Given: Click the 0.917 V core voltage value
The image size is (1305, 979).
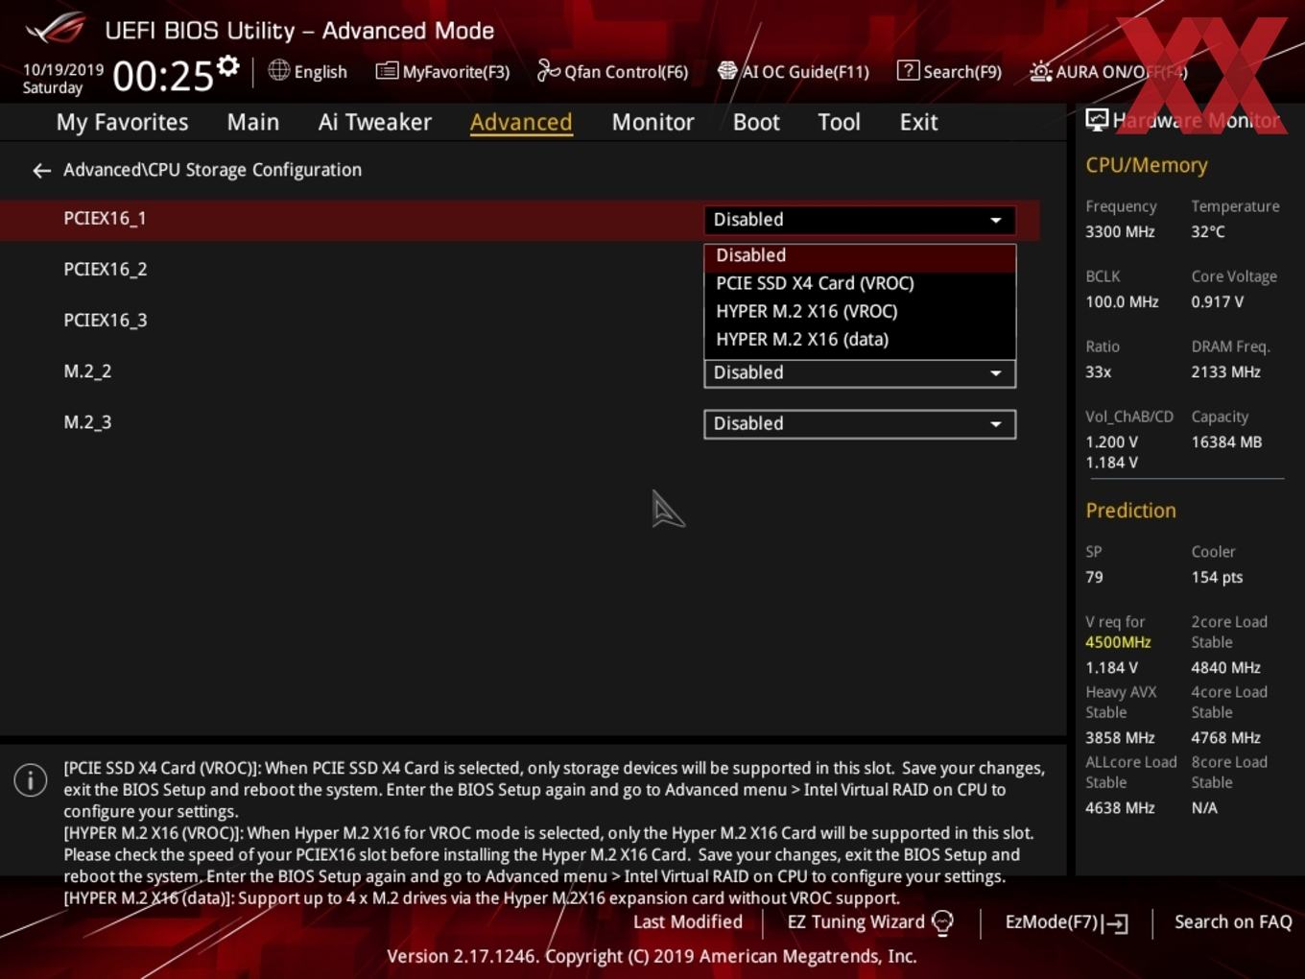Looking at the screenshot, I should coord(1217,301).
